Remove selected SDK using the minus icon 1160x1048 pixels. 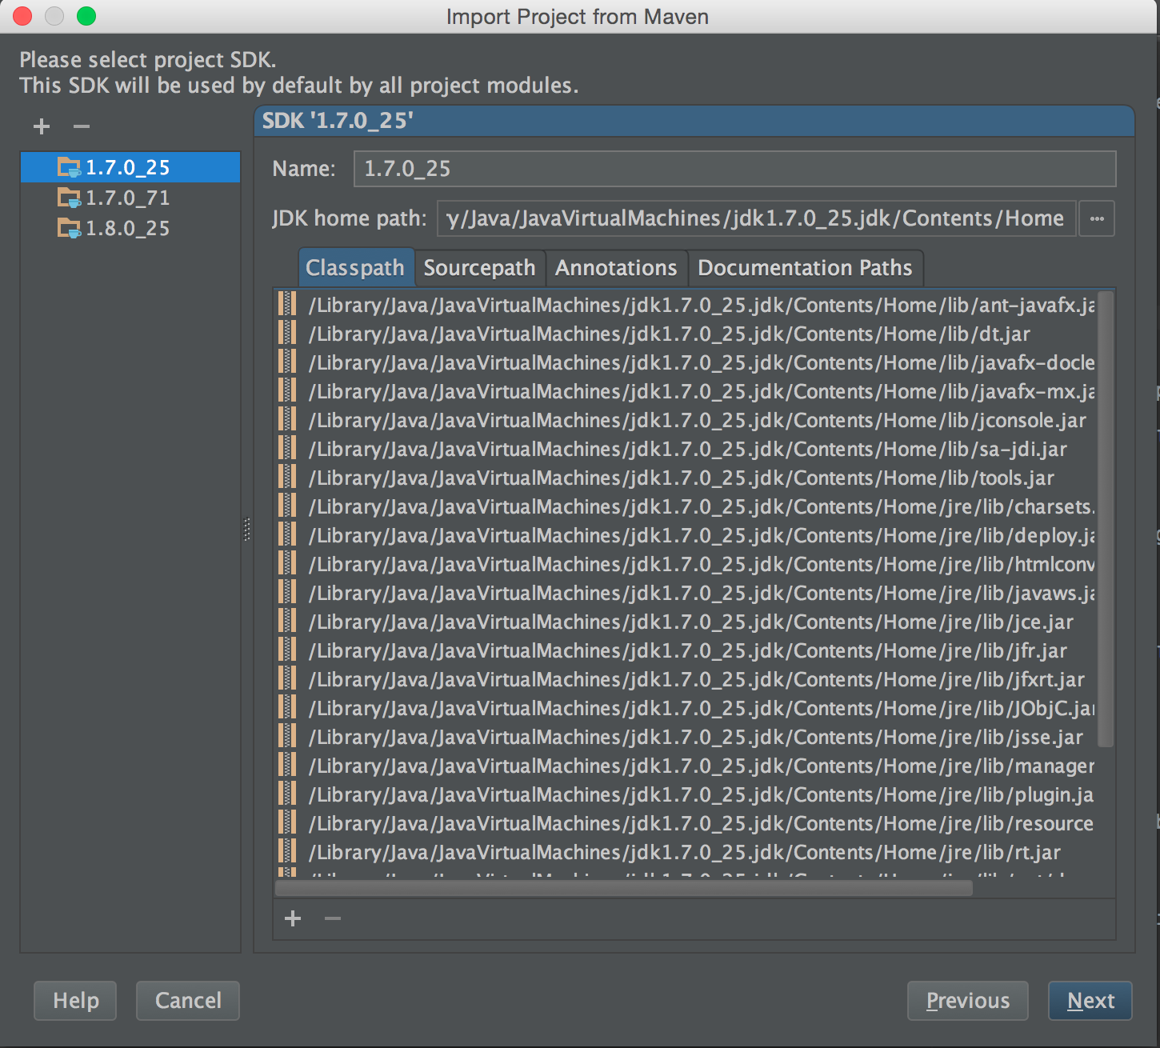pos(79,126)
